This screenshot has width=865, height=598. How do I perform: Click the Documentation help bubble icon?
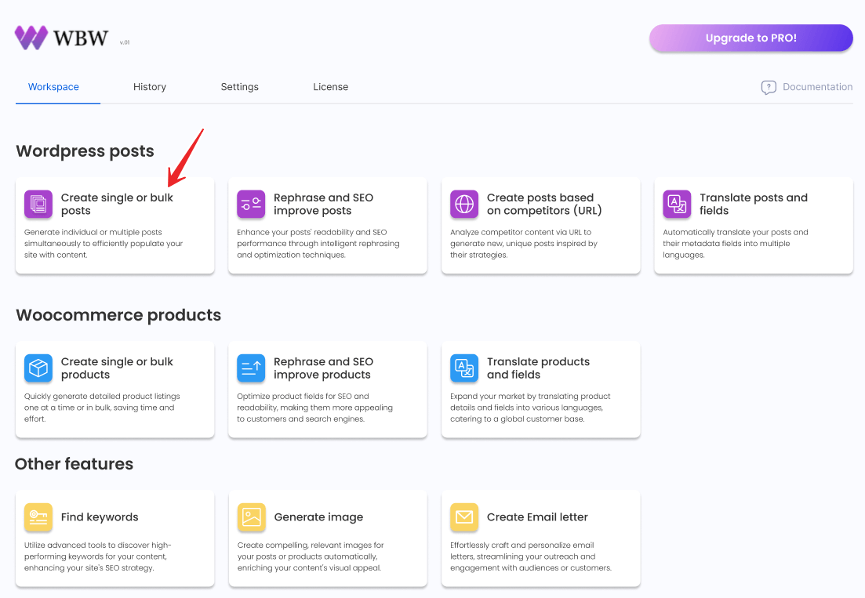click(x=769, y=87)
